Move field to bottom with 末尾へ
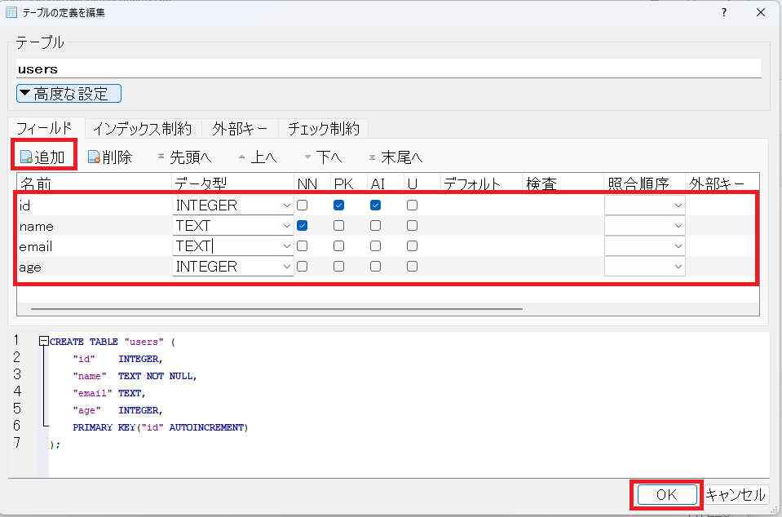This screenshot has height=517, width=782. click(395, 157)
